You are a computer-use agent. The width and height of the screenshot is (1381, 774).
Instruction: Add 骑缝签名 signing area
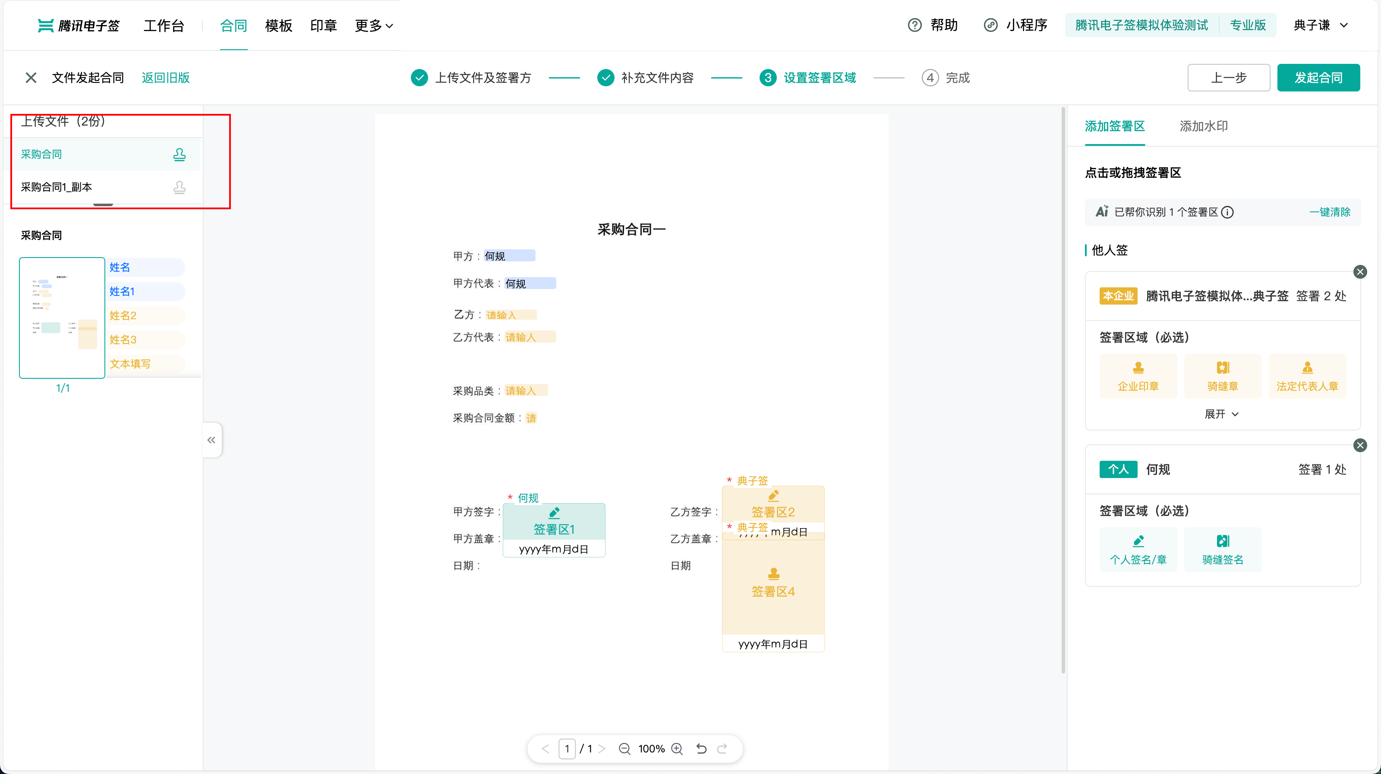tap(1223, 550)
